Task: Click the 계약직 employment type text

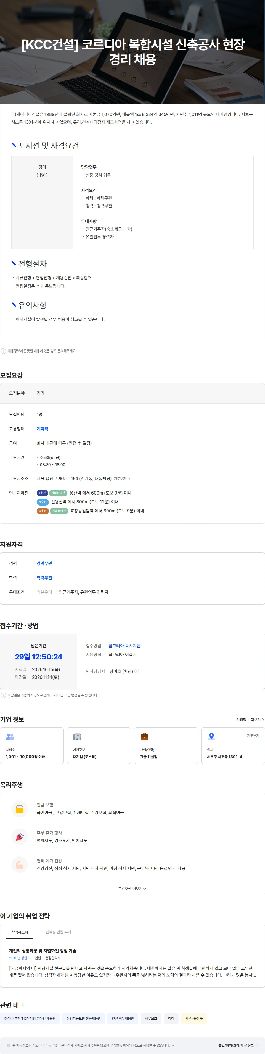Action: pyautogui.click(x=43, y=429)
